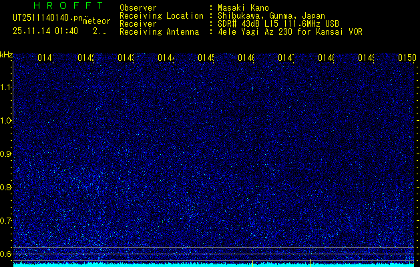Click the Observer label

click(x=138, y=8)
